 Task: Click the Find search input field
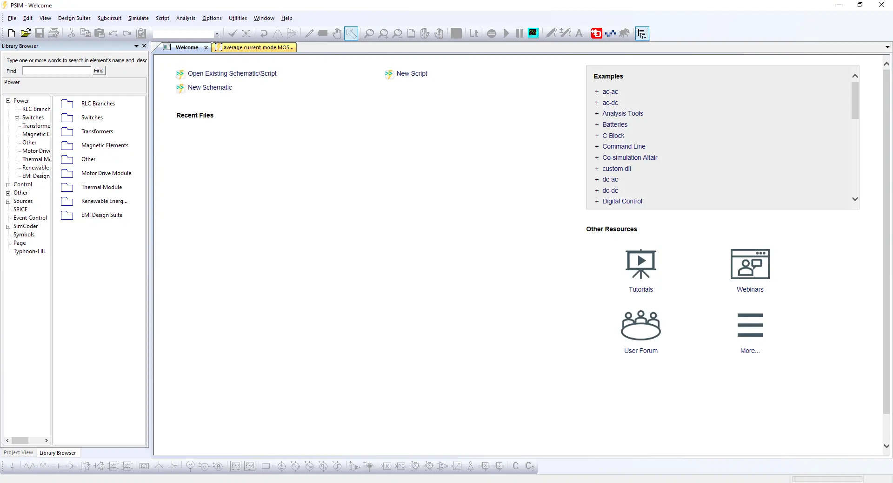pos(57,71)
